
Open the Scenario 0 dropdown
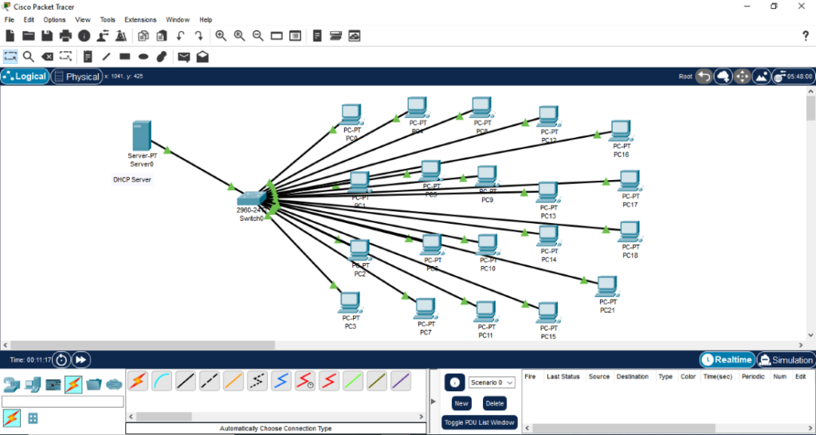pyautogui.click(x=491, y=382)
